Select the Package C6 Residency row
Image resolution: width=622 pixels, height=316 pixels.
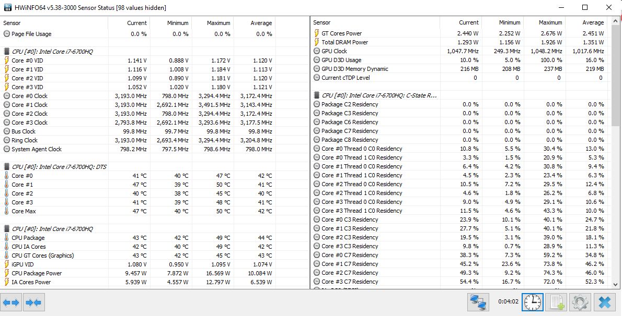pos(459,122)
